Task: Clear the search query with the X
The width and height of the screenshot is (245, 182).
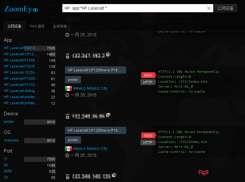Action: coord(209,8)
